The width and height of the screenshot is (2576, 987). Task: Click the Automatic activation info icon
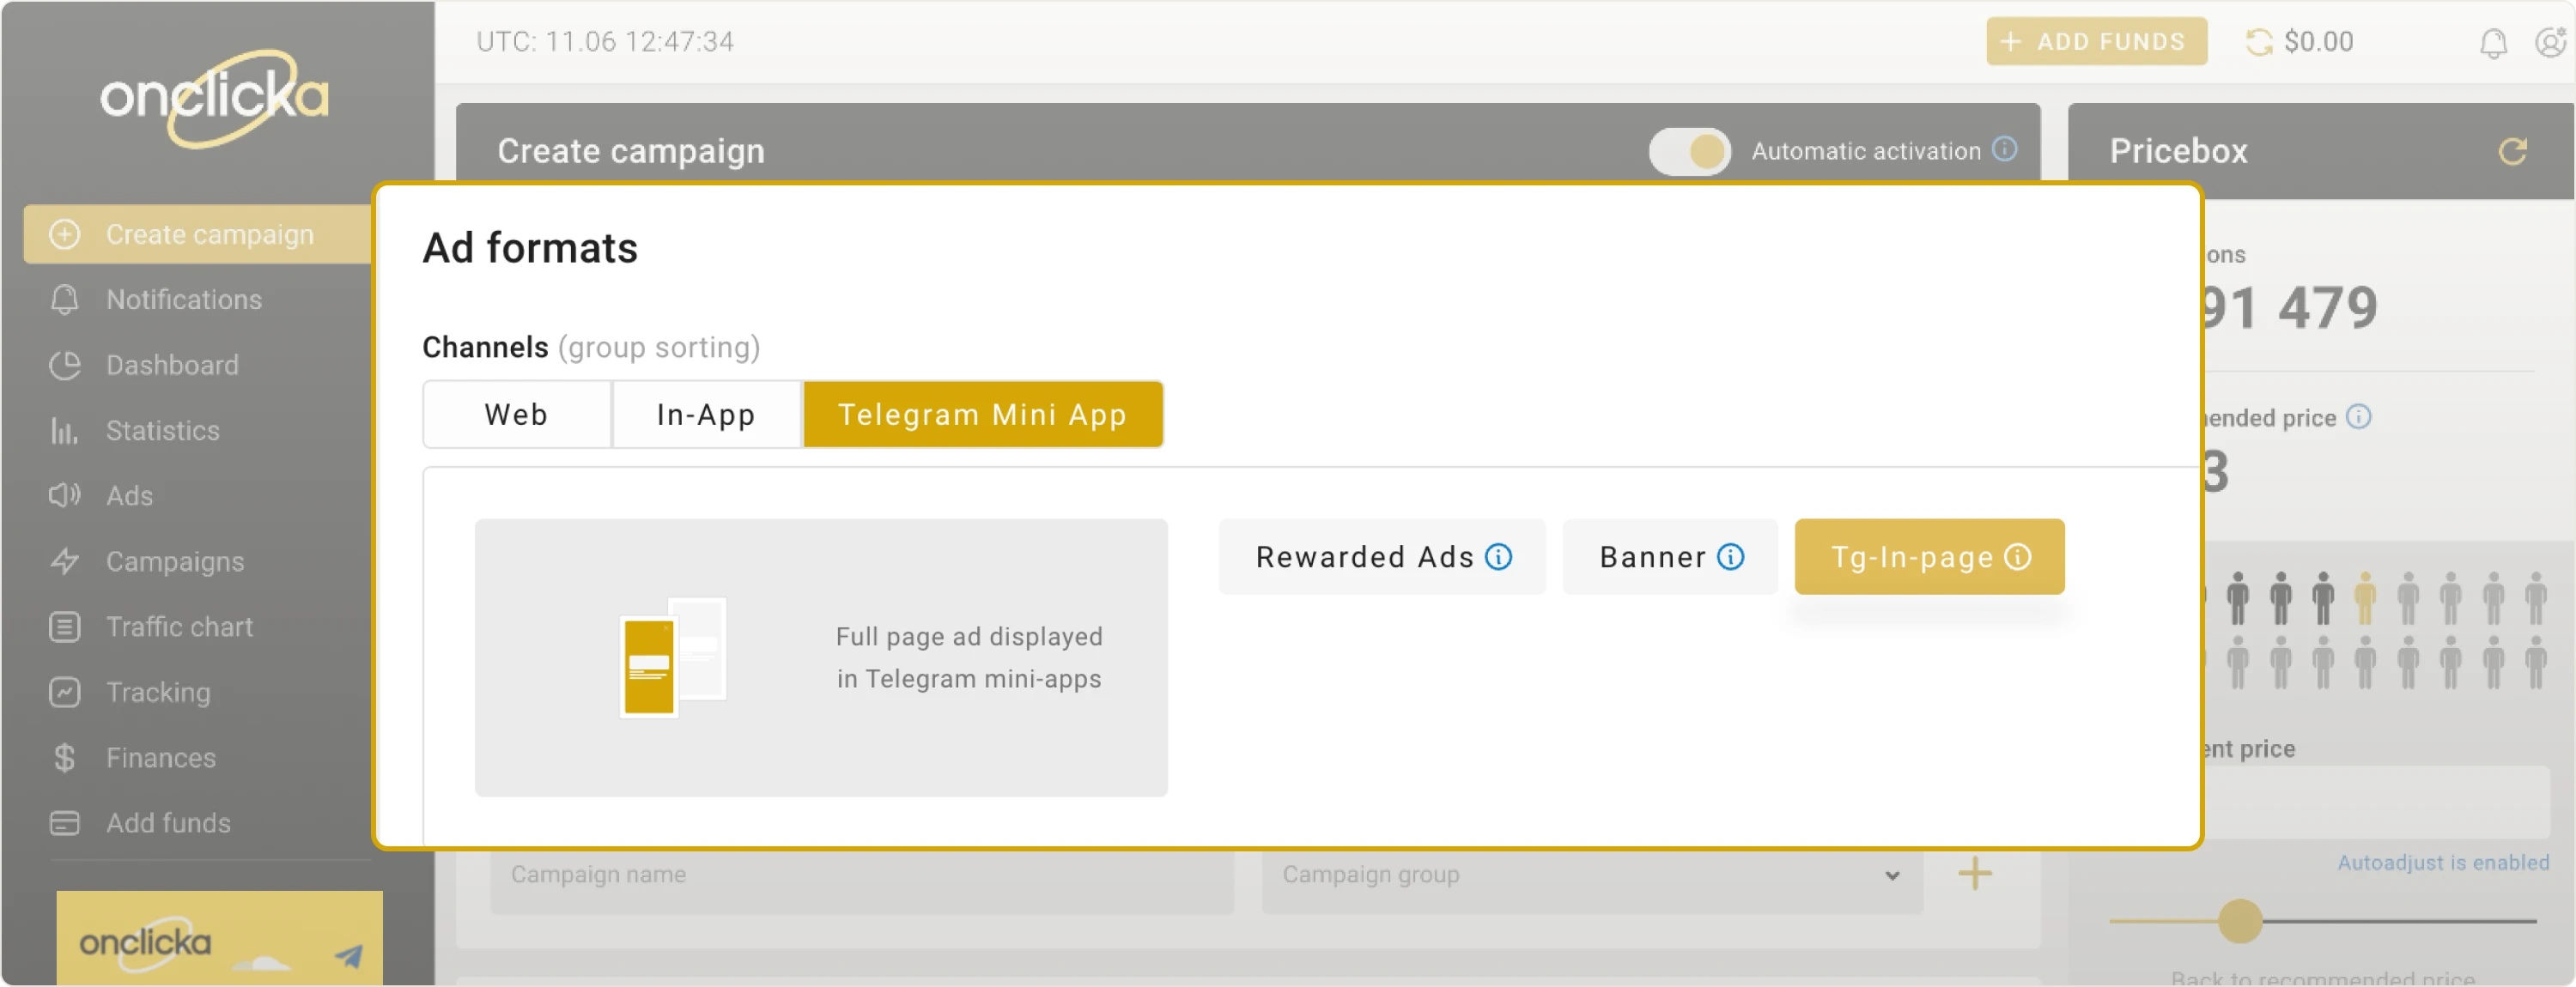pos(2004,149)
